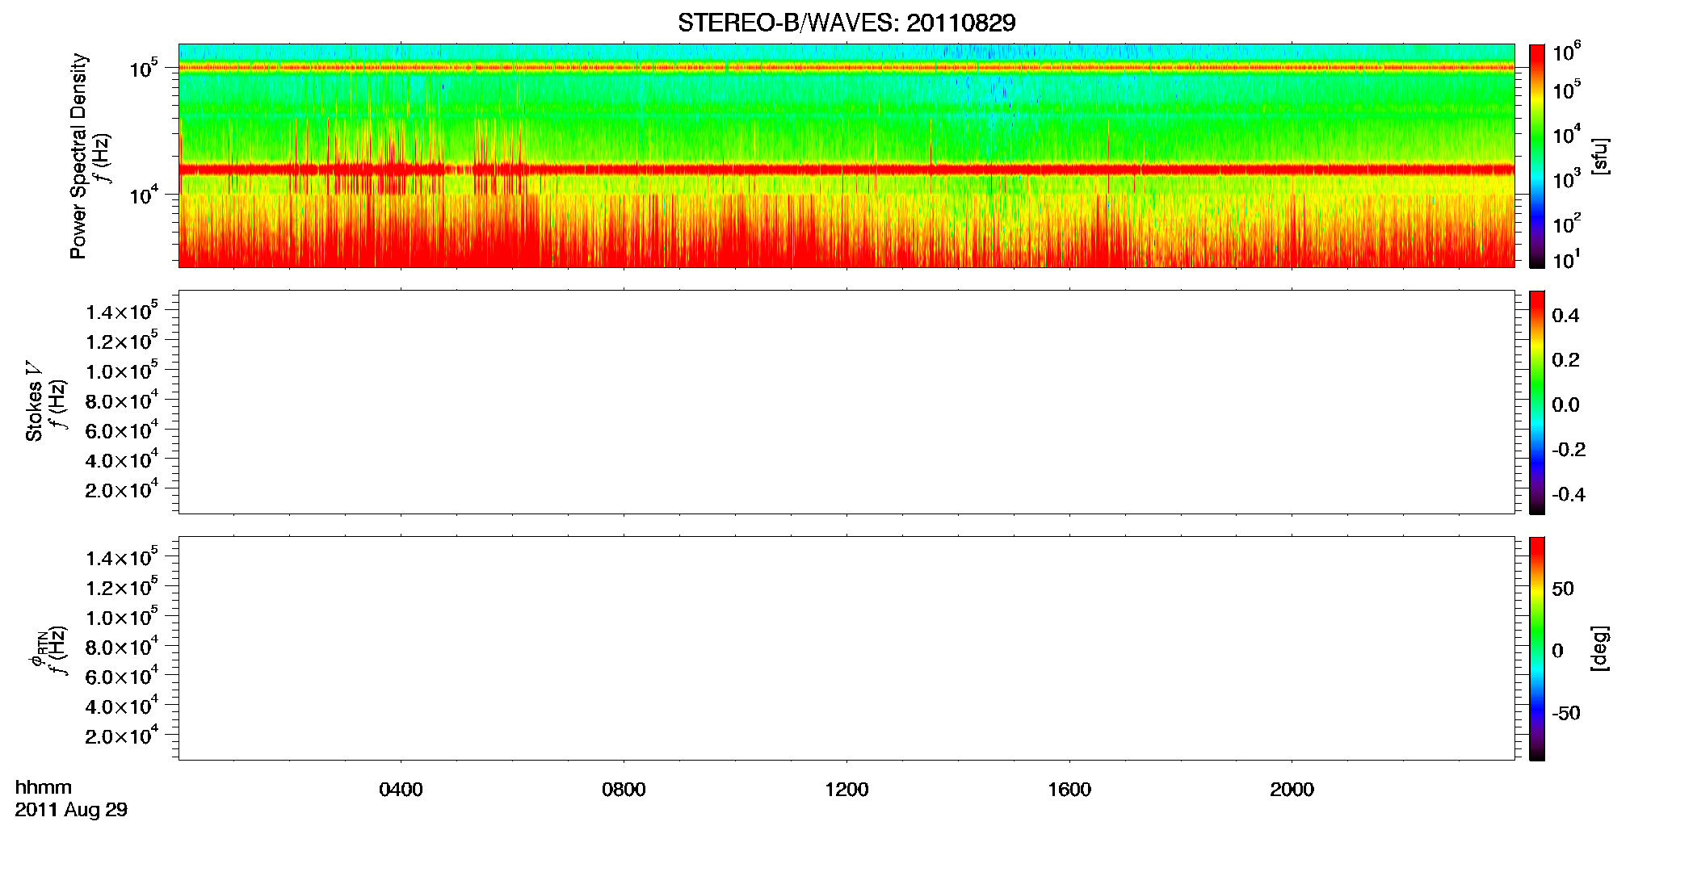1693x872 pixels.
Task: Click the STEREO-B/WAVES: 20110829 plot title
Action: (x=846, y=23)
